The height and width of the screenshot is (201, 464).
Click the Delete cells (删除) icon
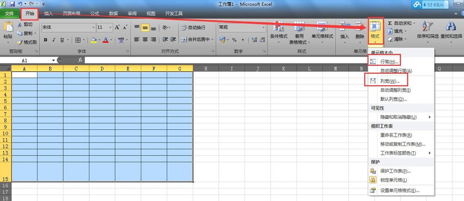[x=360, y=27]
